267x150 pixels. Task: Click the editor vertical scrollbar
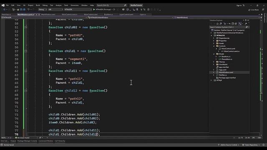pos(261,77)
